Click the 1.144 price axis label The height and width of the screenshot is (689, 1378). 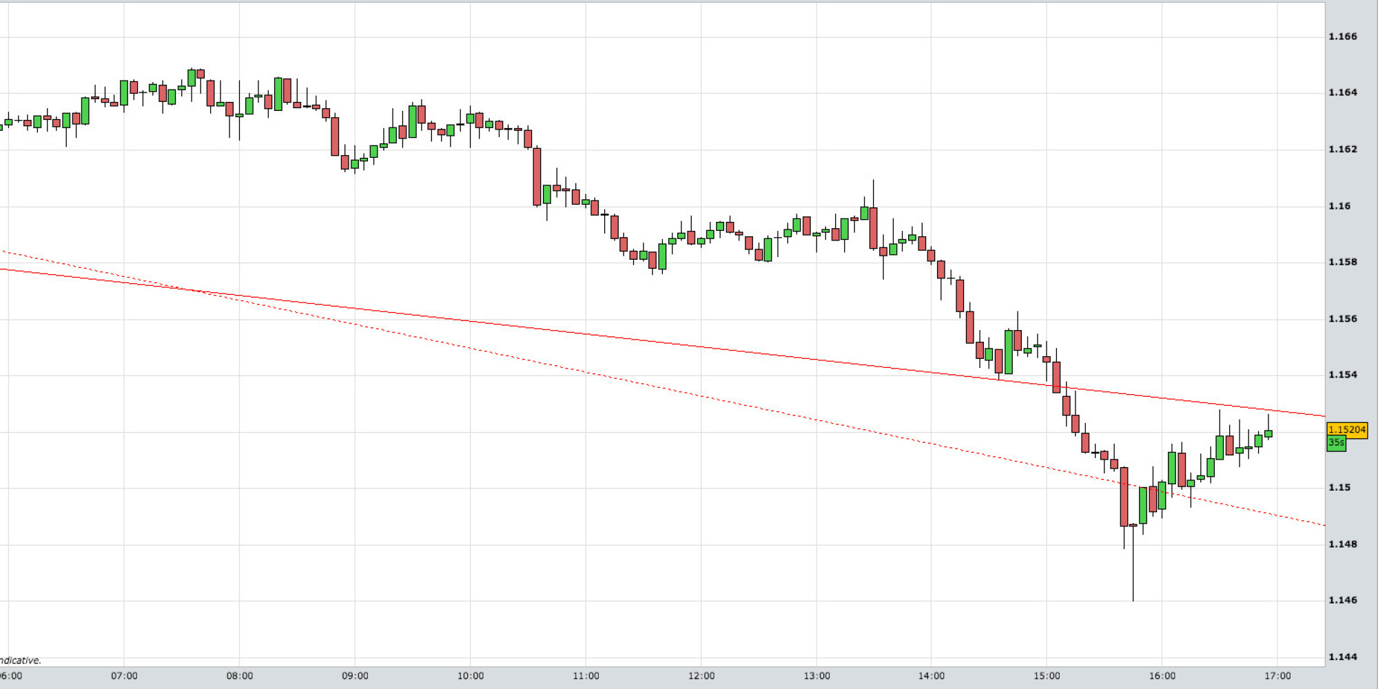pyautogui.click(x=1343, y=657)
